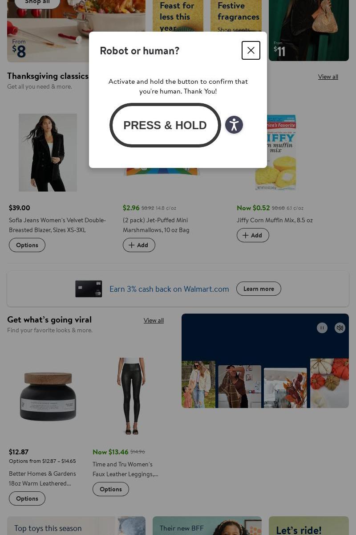The width and height of the screenshot is (356, 535).
Task: Click the accessibility challenge icon
Action: 234,125
